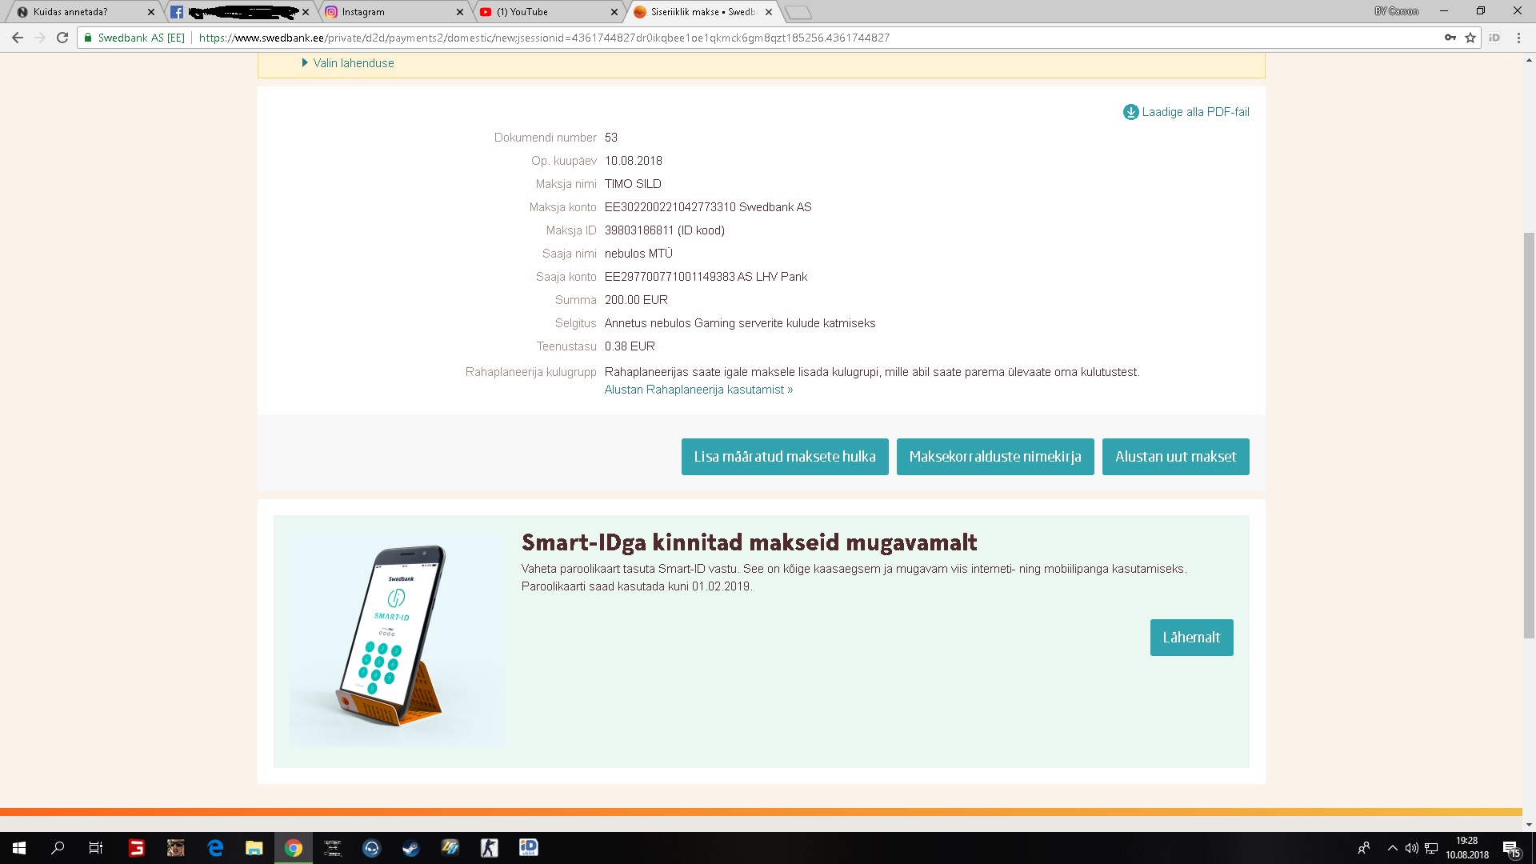
Task: Click the browser address bar URL
Action: [x=544, y=38]
